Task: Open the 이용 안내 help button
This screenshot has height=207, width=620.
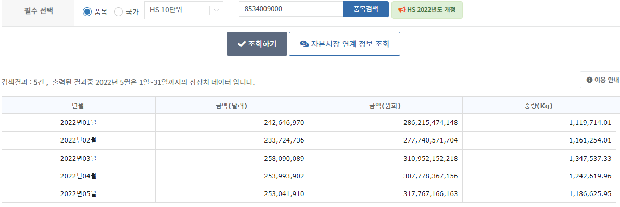Action: tap(600, 80)
